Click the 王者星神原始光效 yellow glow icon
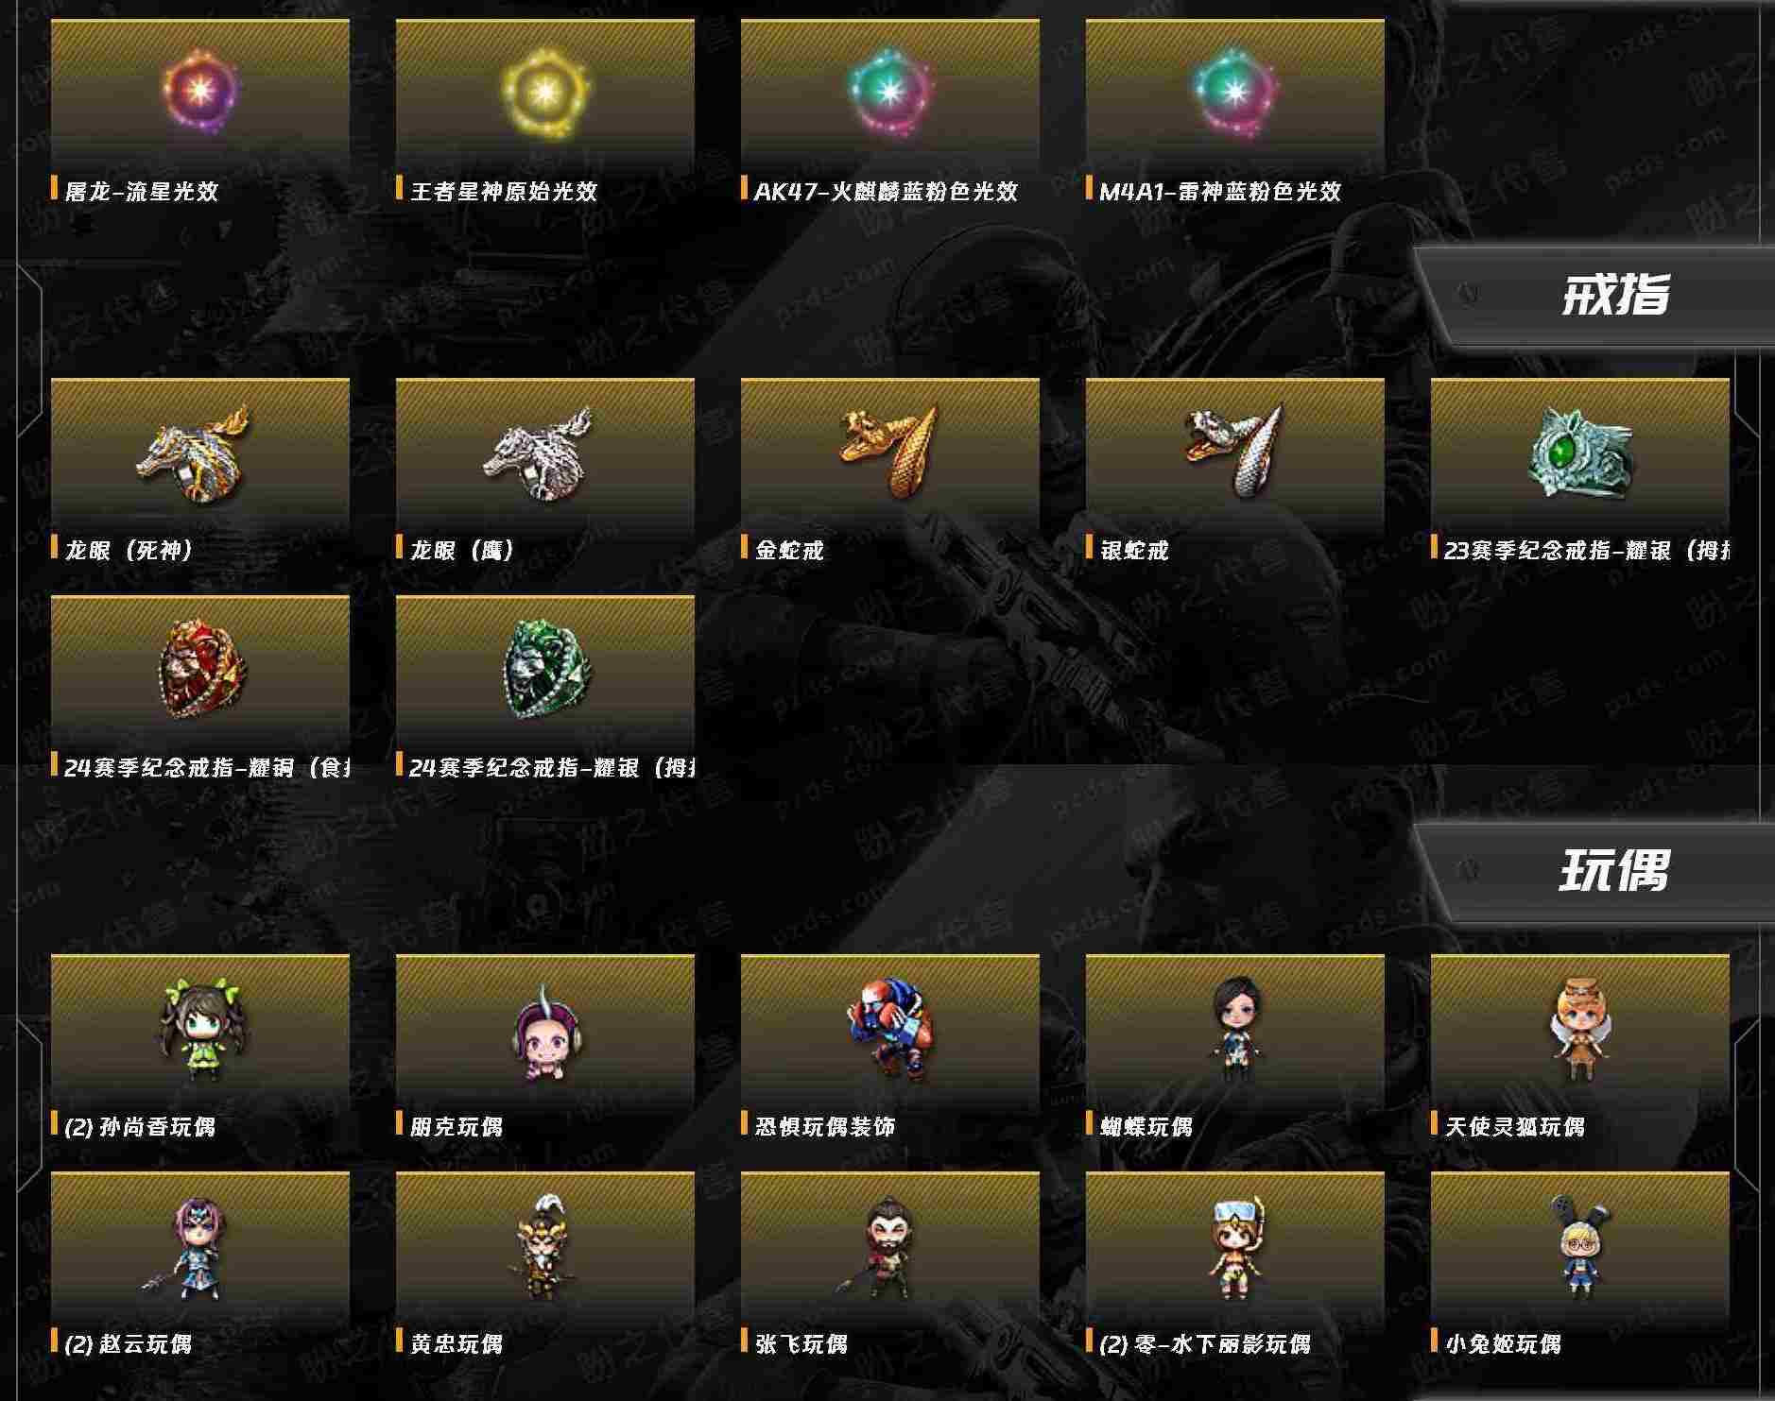 click(544, 92)
